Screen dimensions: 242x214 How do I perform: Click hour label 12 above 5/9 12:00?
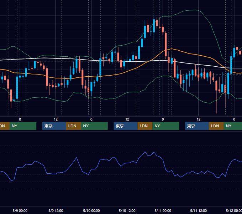tap(56, 119)
